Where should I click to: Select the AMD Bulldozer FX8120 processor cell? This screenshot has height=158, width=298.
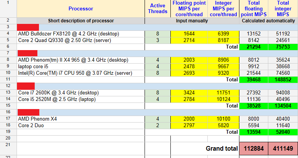pos(69,34)
